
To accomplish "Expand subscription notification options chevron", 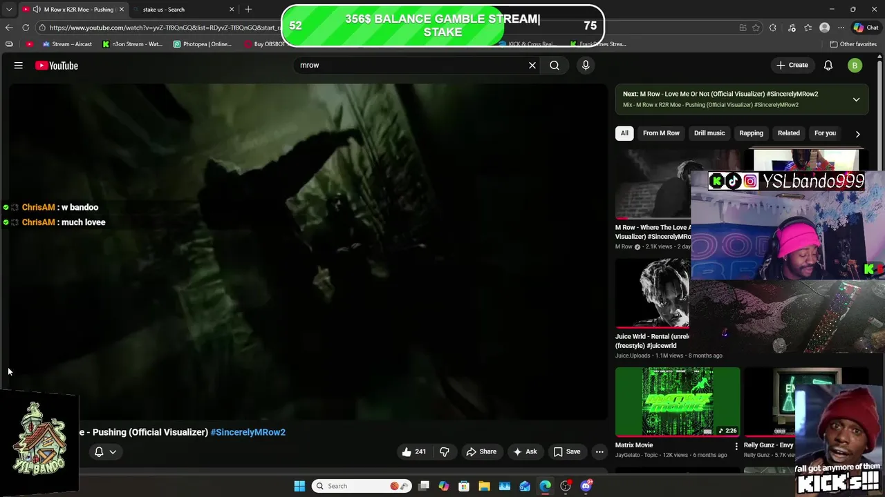I will [x=113, y=452].
